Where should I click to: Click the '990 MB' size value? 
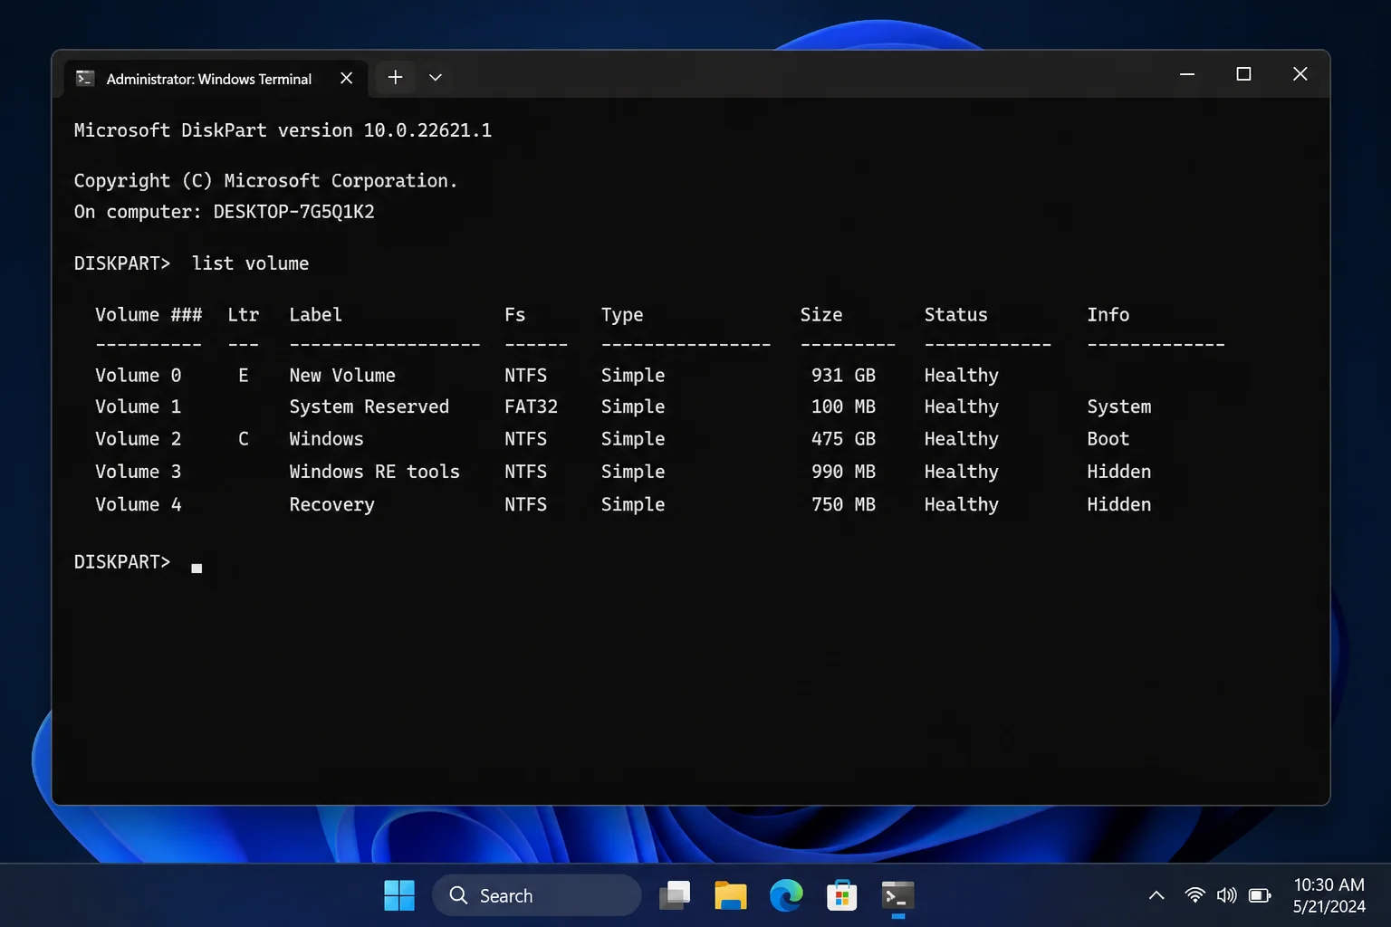click(x=843, y=472)
